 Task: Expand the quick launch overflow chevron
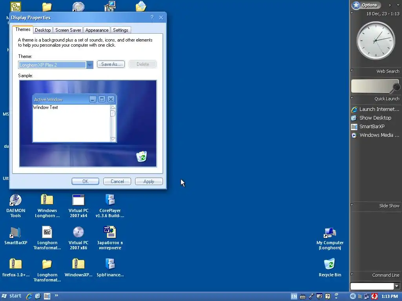(x=57, y=296)
